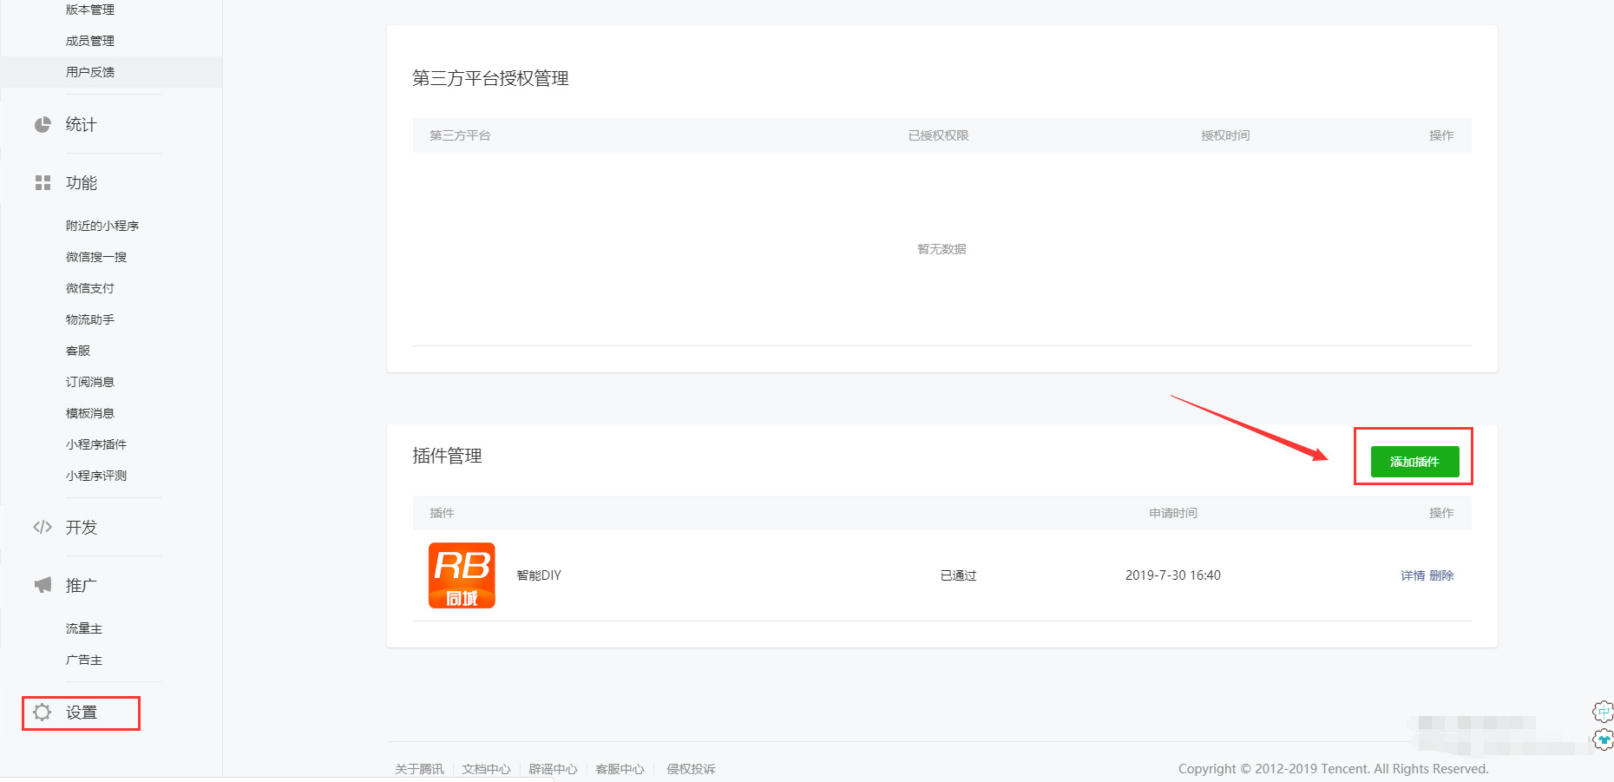Select 微信支付 under 功能

(90, 288)
